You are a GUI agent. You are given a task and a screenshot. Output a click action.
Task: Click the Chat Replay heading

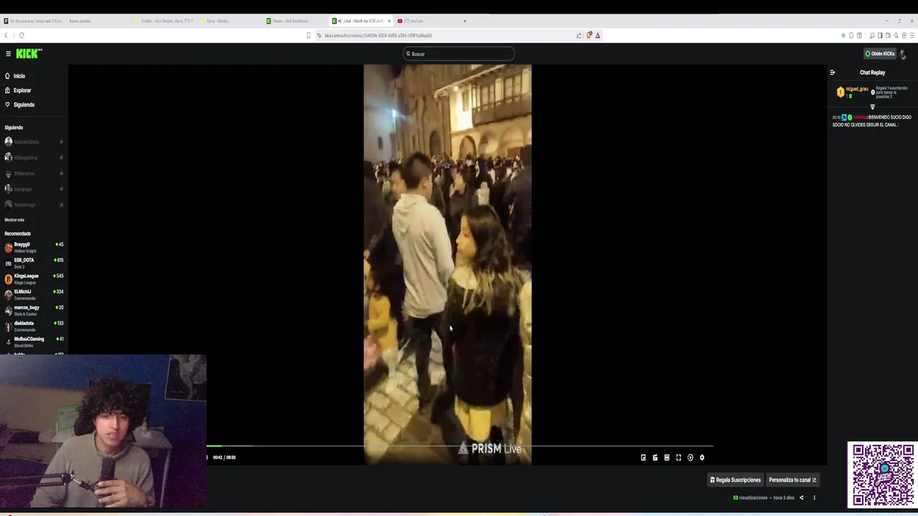coord(872,72)
